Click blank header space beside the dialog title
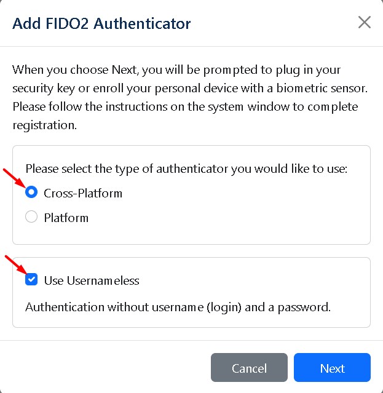The image size is (383, 393). 270,24
